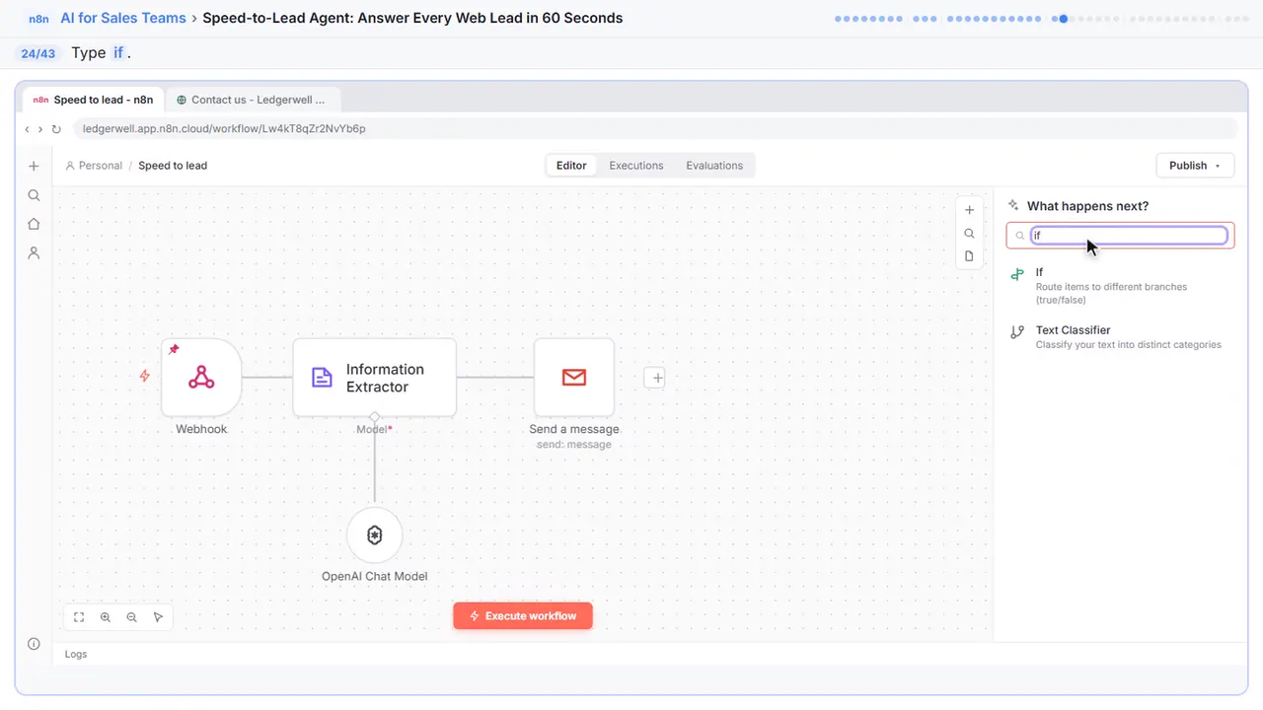Go forward in the browser
1263x710 pixels.
click(40, 129)
